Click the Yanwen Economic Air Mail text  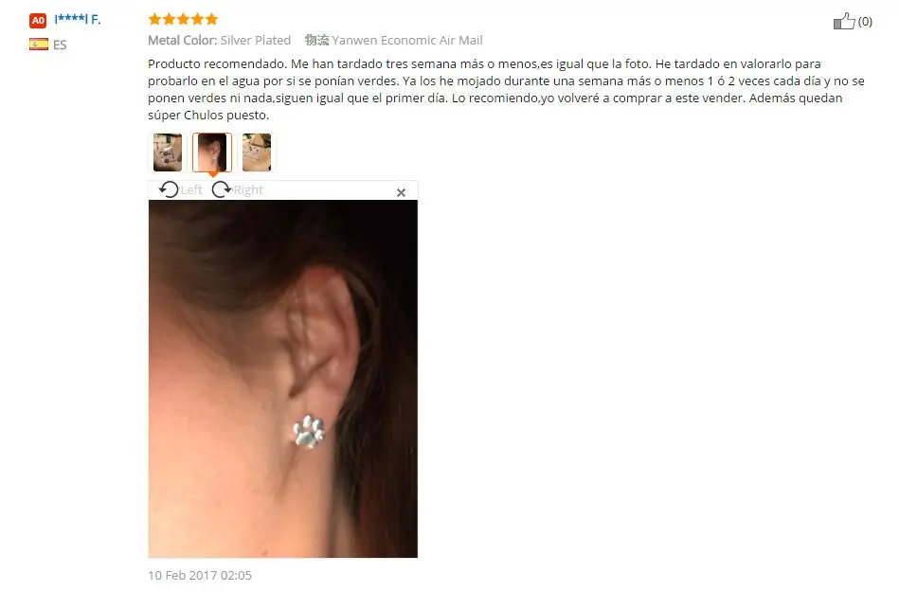pos(407,40)
